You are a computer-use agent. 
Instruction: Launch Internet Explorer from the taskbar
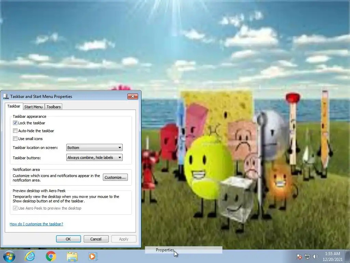(x=30, y=256)
